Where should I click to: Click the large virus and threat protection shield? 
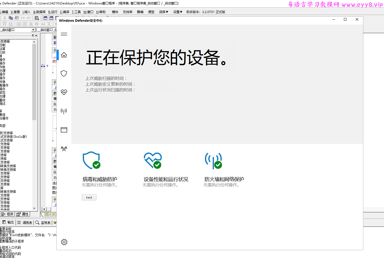(x=91, y=160)
